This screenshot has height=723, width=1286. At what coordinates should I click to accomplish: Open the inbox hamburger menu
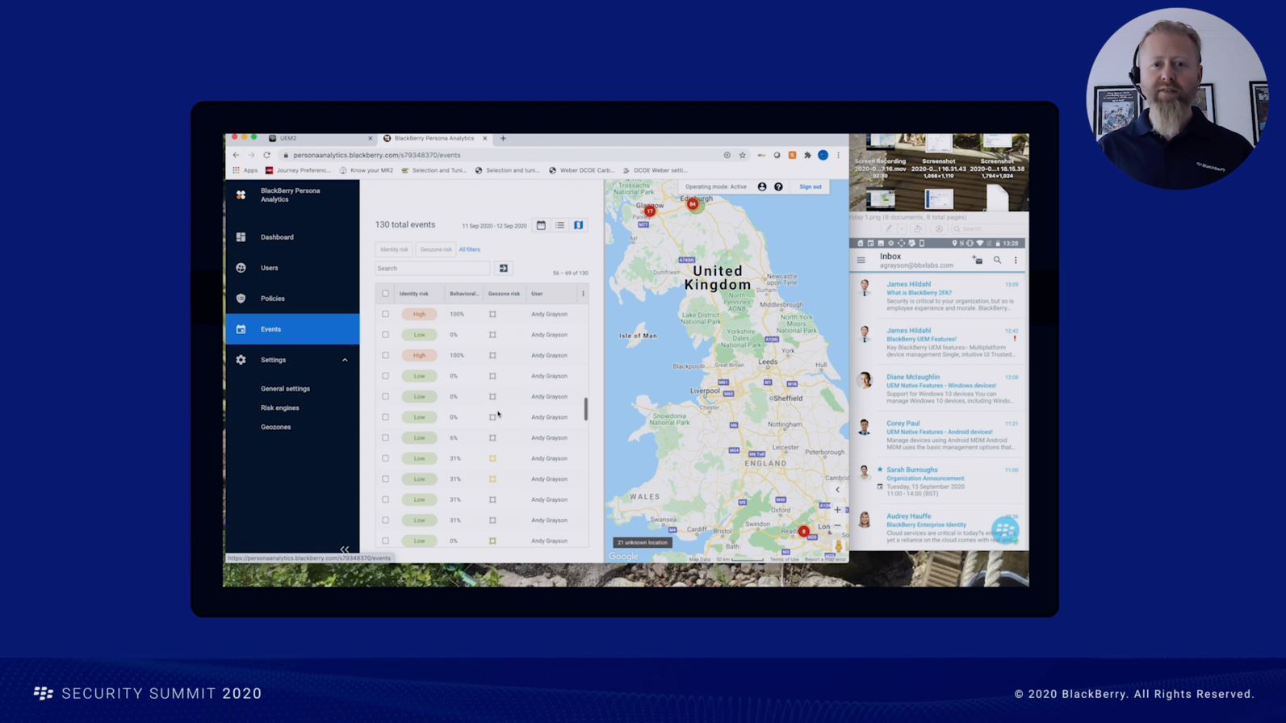pyautogui.click(x=861, y=260)
